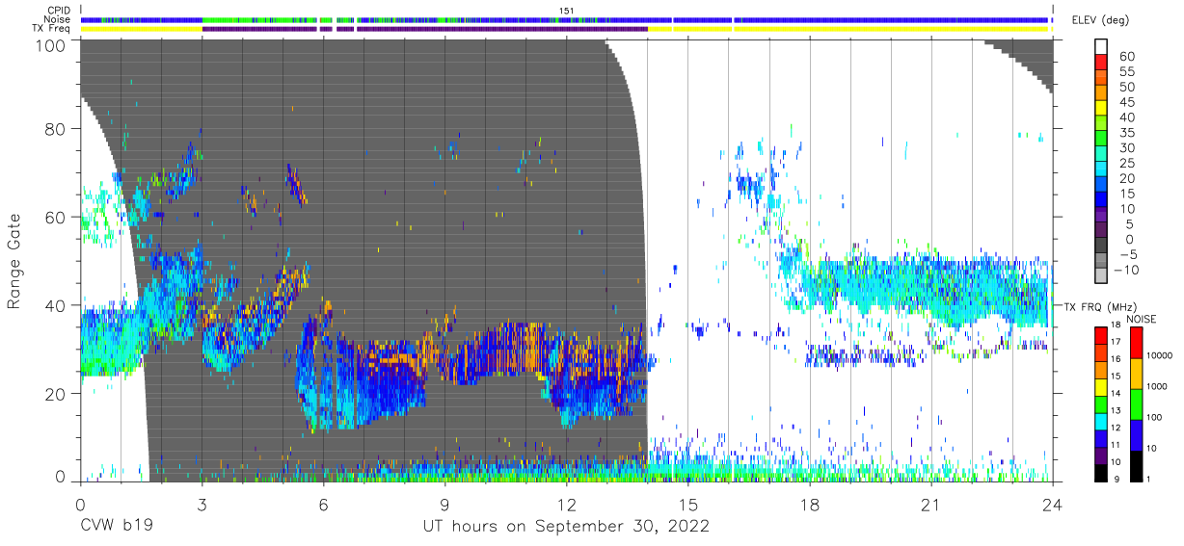1184x546 pixels.
Task: Click elevation legend label 25
Action: click(1126, 164)
